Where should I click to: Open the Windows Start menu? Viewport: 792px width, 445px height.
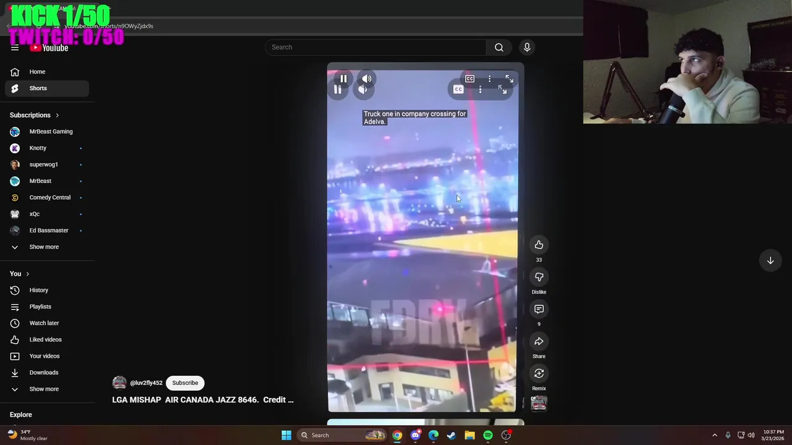[286, 435]
